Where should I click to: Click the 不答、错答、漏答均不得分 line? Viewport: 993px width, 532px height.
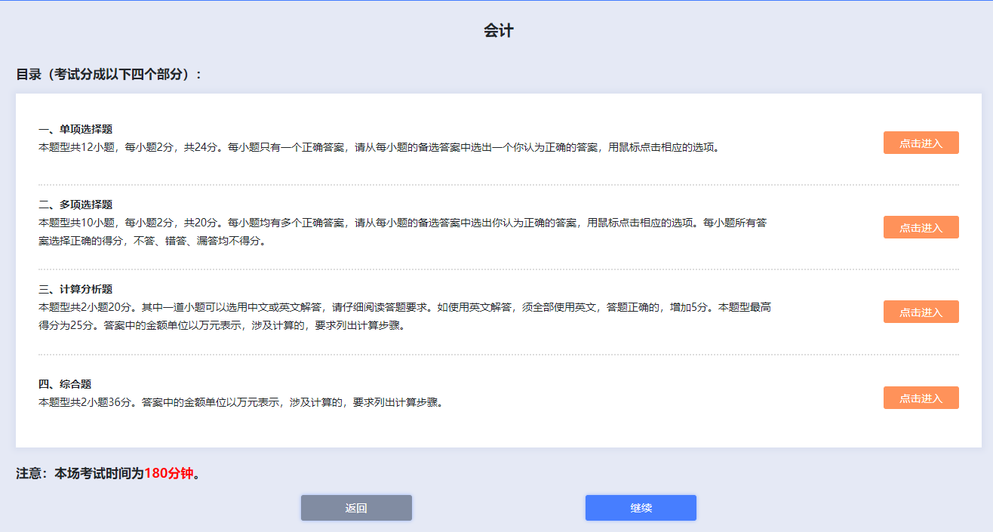pos(151,241)
